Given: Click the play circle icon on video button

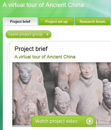Looking at the screenshot, I should click(89, 121).
